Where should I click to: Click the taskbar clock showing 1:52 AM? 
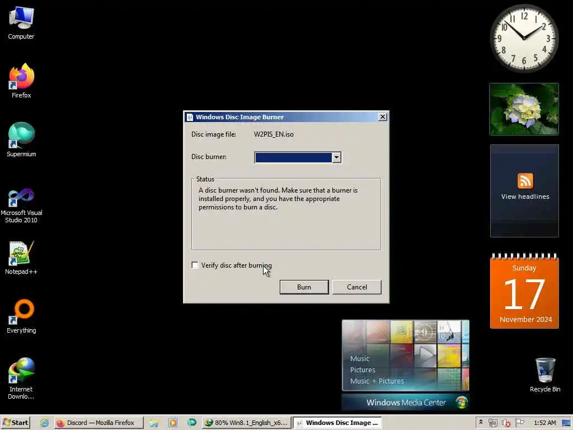click(x=544, y=423)
